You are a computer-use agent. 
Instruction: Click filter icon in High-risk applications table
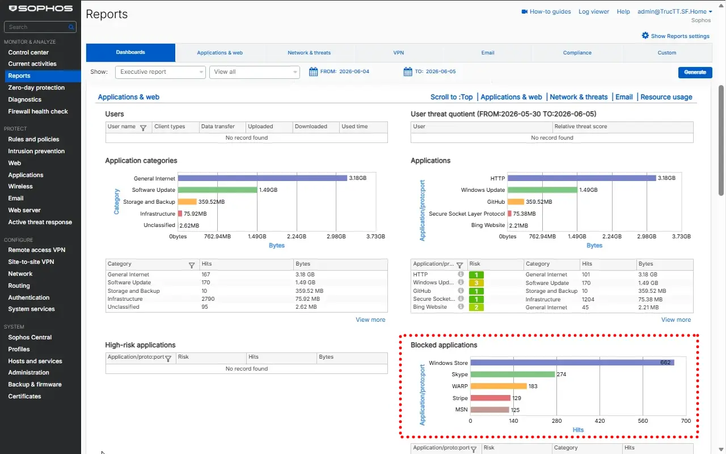tap(168, 358)
